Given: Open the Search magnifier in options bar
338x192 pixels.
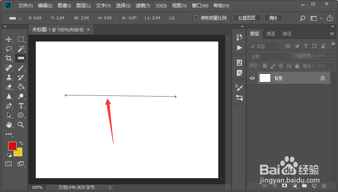Looking at the screenshot, I should [303, 18].
